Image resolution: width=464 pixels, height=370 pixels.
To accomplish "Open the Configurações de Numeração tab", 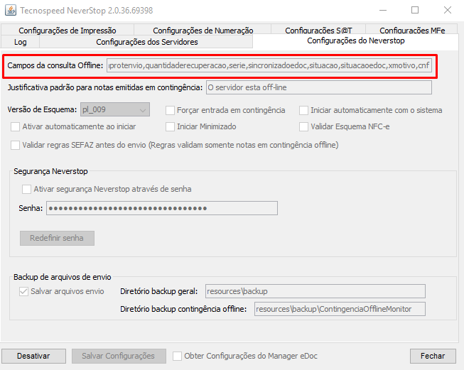I will pos(203,30).
